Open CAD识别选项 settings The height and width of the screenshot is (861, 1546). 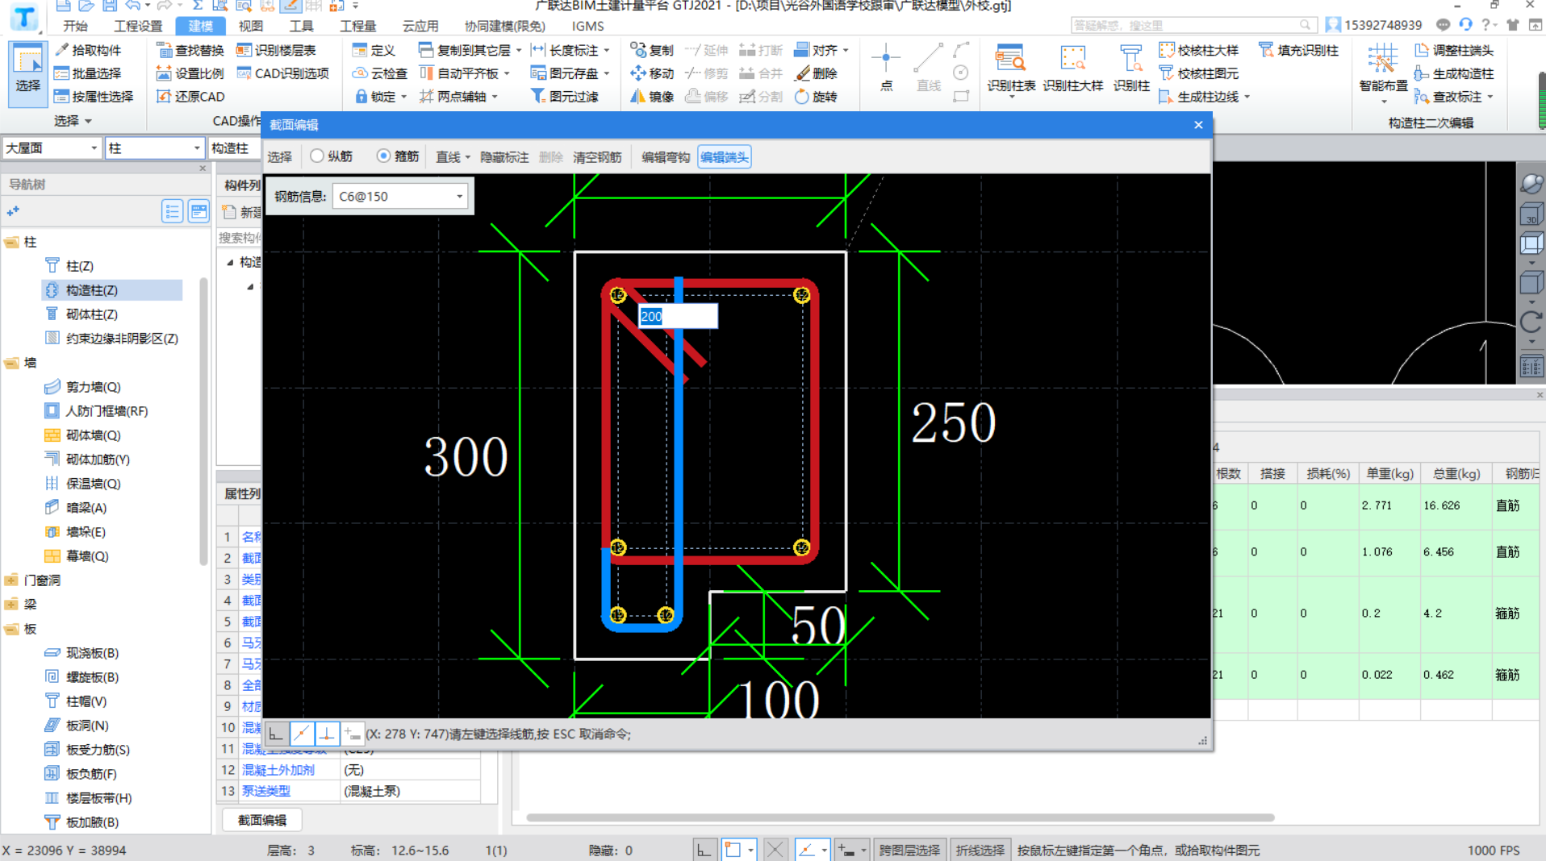283,73
